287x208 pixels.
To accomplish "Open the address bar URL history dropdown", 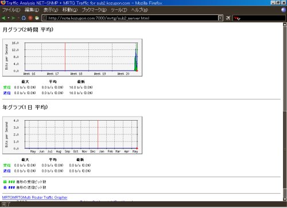I will pyautogui.click(x=220, y=18).
